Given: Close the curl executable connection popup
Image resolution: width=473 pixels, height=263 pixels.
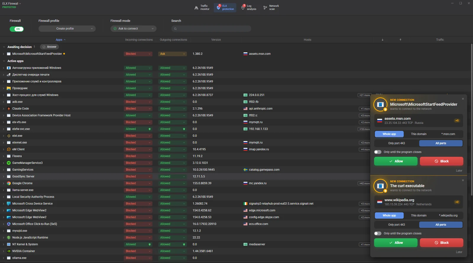Looking at the screenshot, I should pyautogui.click(x=463, y=180).
